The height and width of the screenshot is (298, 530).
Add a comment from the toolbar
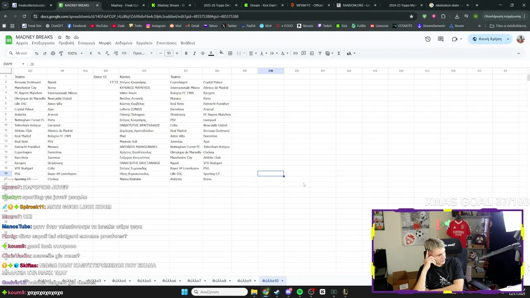click(x=304, y=53)
